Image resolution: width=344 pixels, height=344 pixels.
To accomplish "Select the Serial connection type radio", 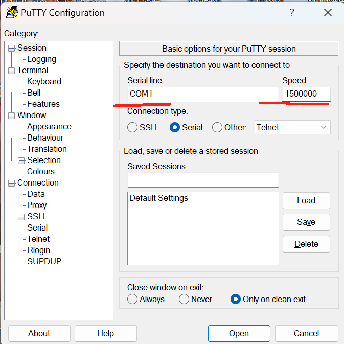I will [x=175, y=127].
